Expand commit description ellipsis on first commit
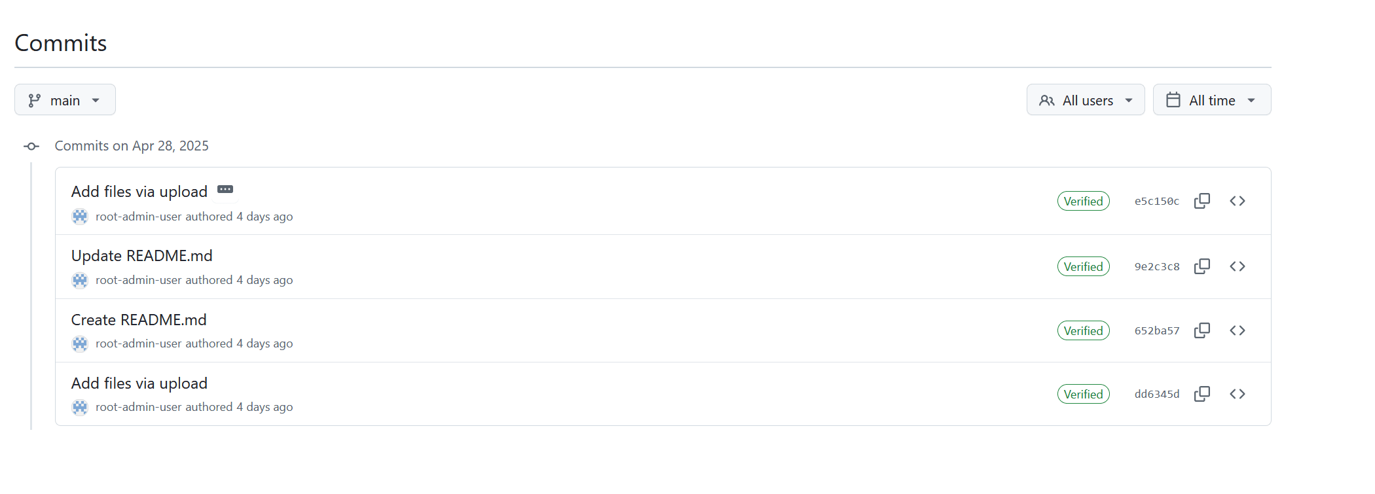 click(225, 190)
